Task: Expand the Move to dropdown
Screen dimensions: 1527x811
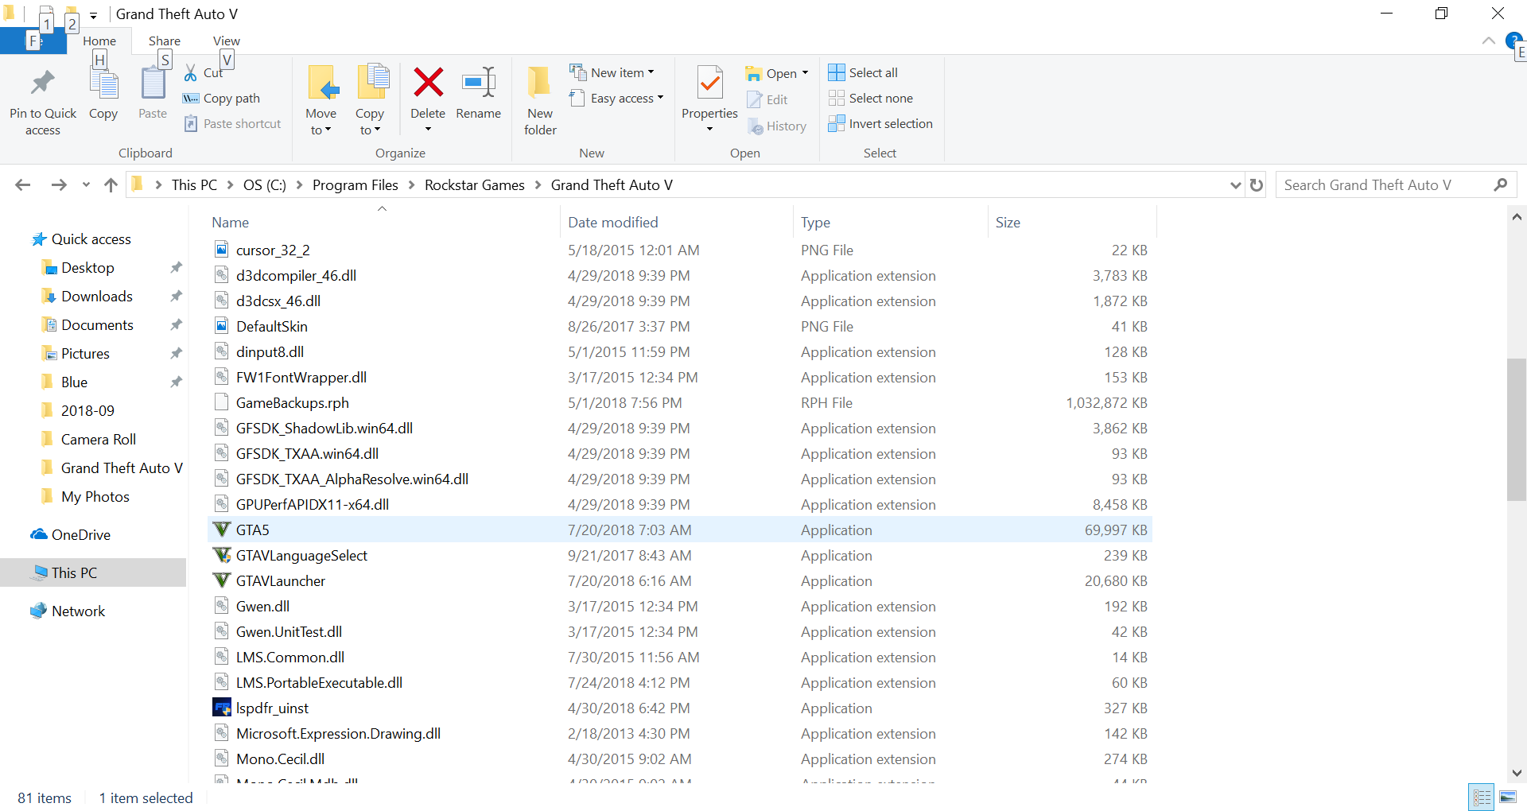Action: pyautogui.click(x=321, y=130)
